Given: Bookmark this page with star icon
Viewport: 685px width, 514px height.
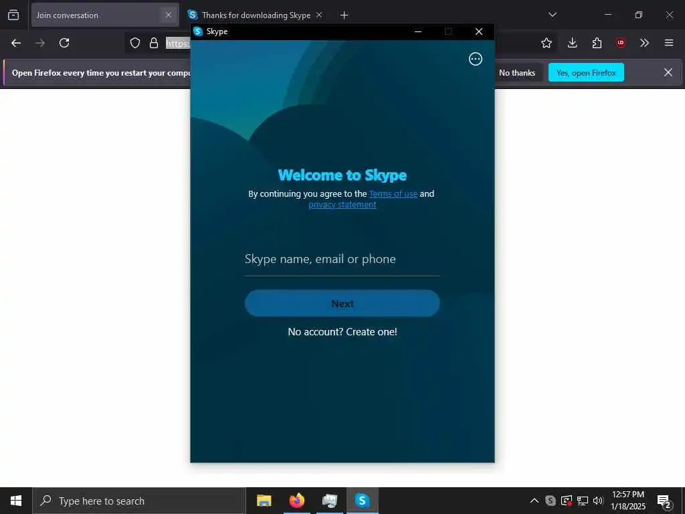Looking at the screenshot, I should (546, 43).
